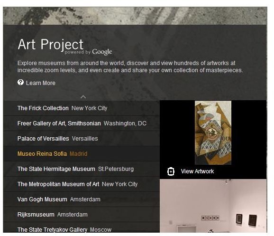Choose The Frick Collection in New York City

81,108
